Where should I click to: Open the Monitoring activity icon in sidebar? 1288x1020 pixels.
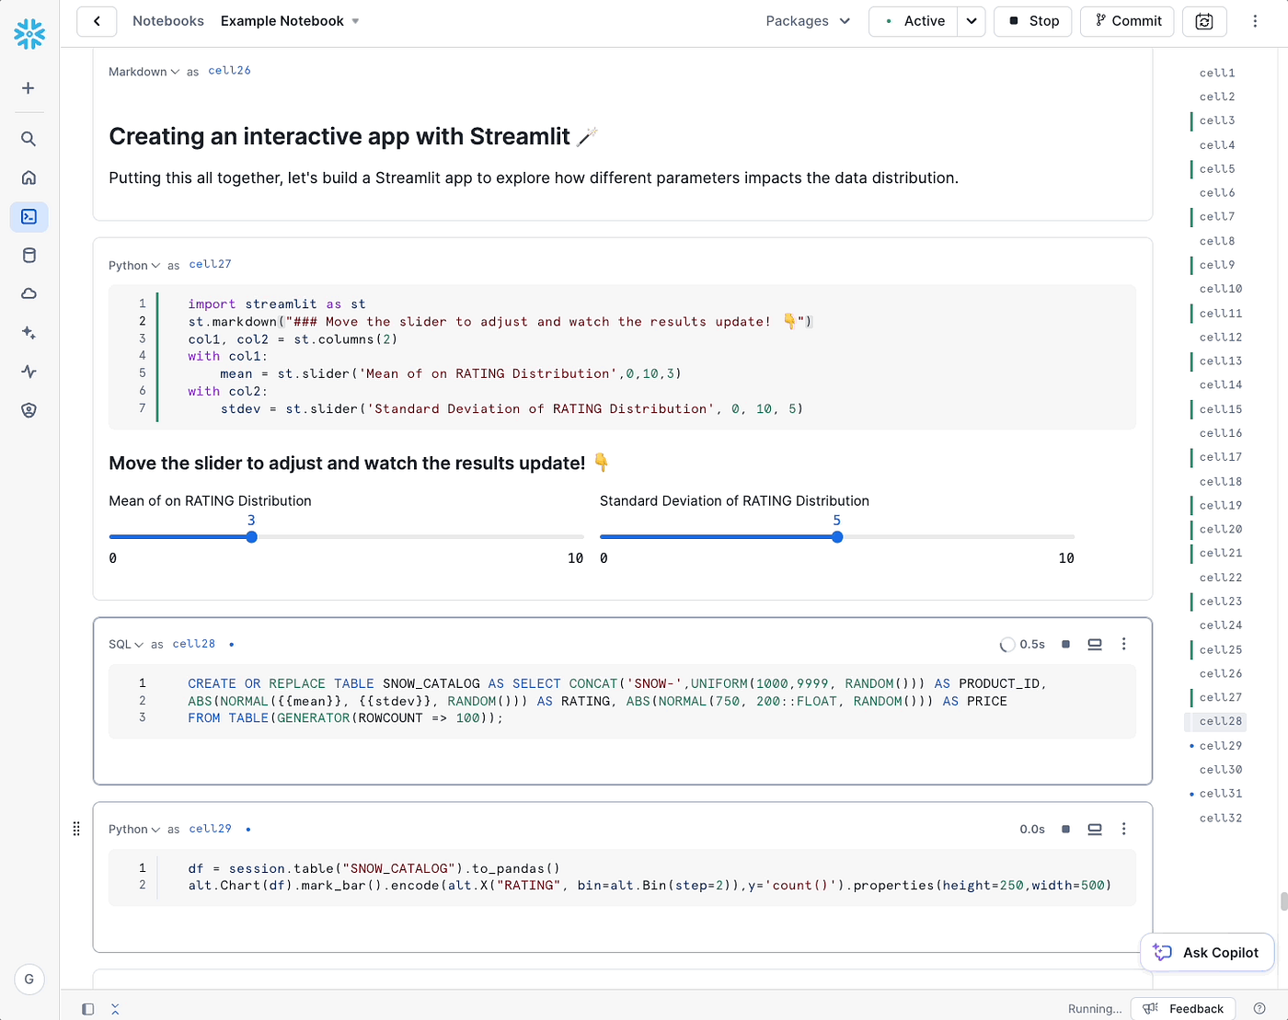click(29, 372)
